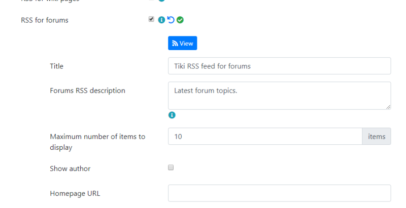Focus the maximum number of items field

pos(265,136)
